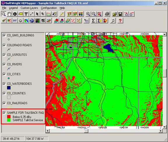Click map scroll left arrow
Screen dimensions: 168x142
point(48,131)
